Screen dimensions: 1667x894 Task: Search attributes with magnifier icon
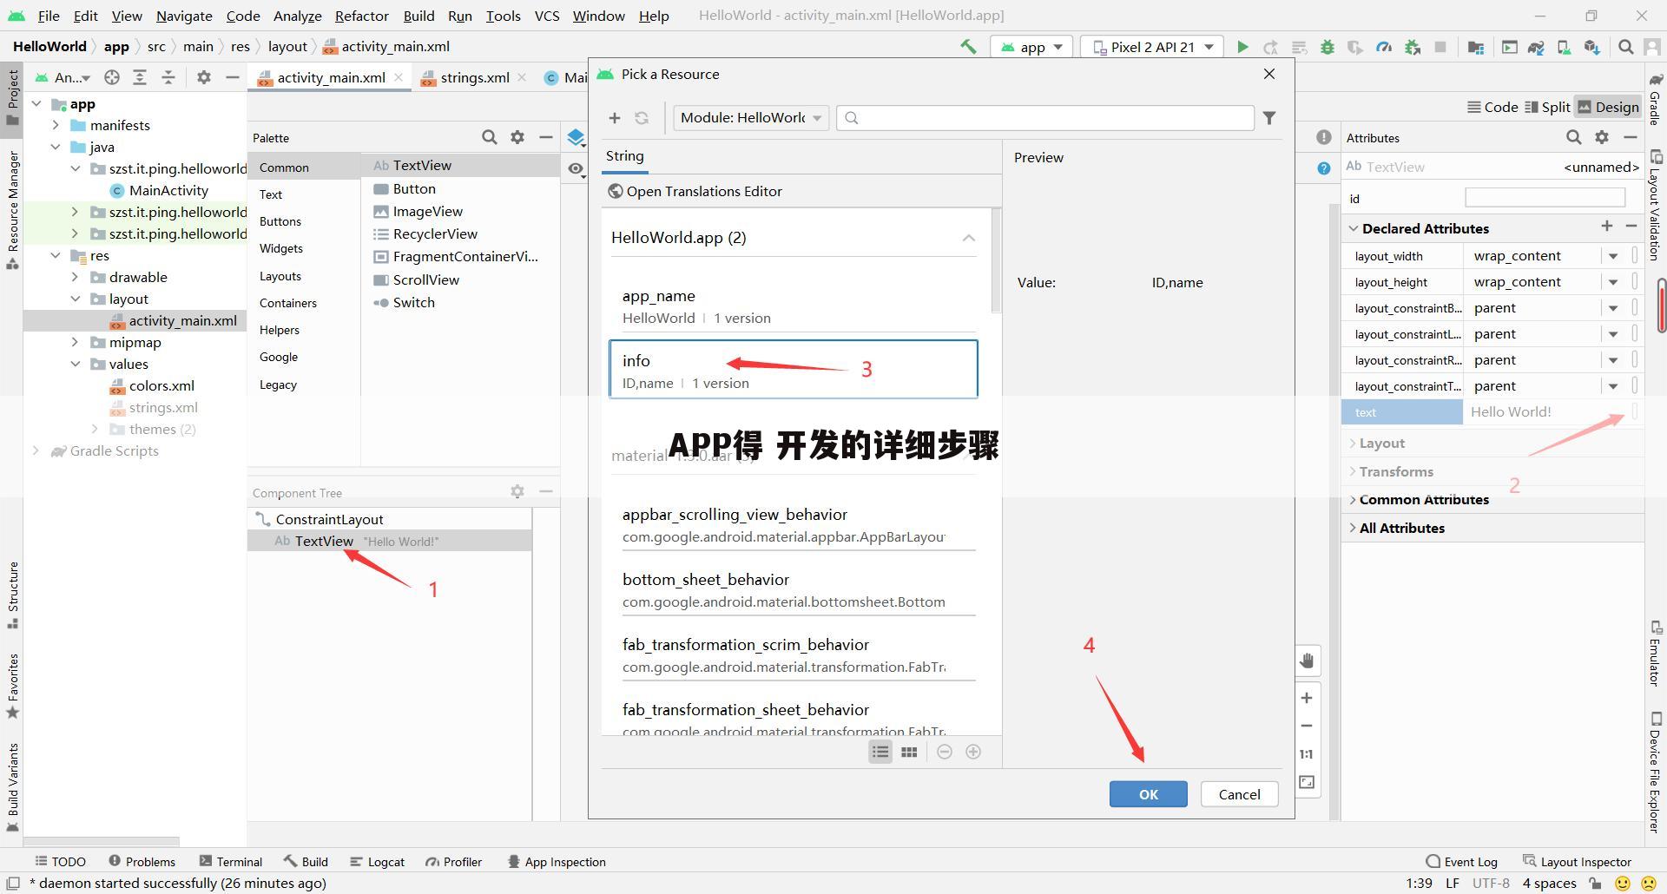click(1574, 137)
